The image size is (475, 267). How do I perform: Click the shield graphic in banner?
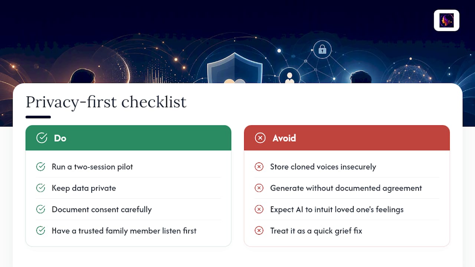click(x=235, y=68)
